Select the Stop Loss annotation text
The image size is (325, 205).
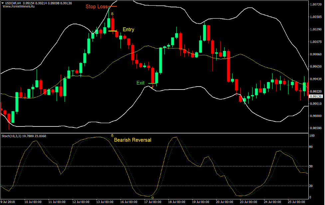[96, 6]
